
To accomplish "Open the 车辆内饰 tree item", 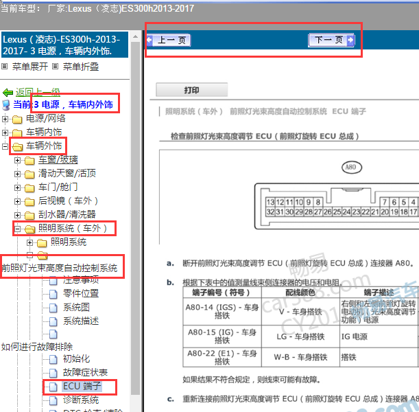I will tap(44, 132).
